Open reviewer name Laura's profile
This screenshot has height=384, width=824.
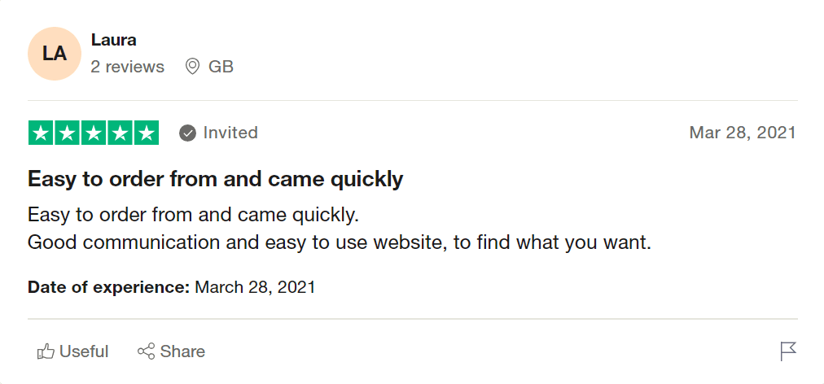tap(114, 40)
